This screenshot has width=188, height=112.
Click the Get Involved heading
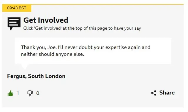pos(46,20)
